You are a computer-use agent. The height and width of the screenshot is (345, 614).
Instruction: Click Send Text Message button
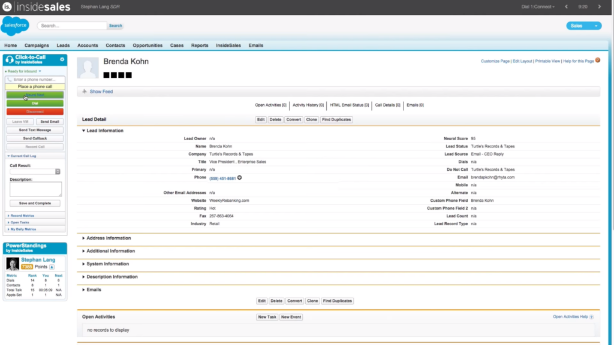pyautogui.click(x=35, y=130)
